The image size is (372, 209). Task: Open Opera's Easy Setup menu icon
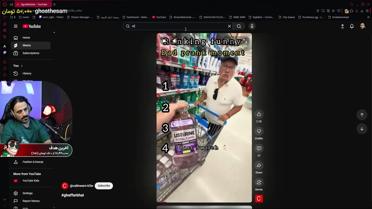click(367, 11)
